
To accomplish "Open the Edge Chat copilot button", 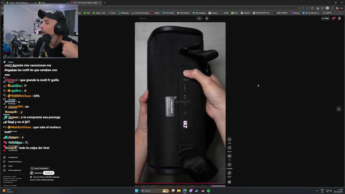I will coord(339,8).
